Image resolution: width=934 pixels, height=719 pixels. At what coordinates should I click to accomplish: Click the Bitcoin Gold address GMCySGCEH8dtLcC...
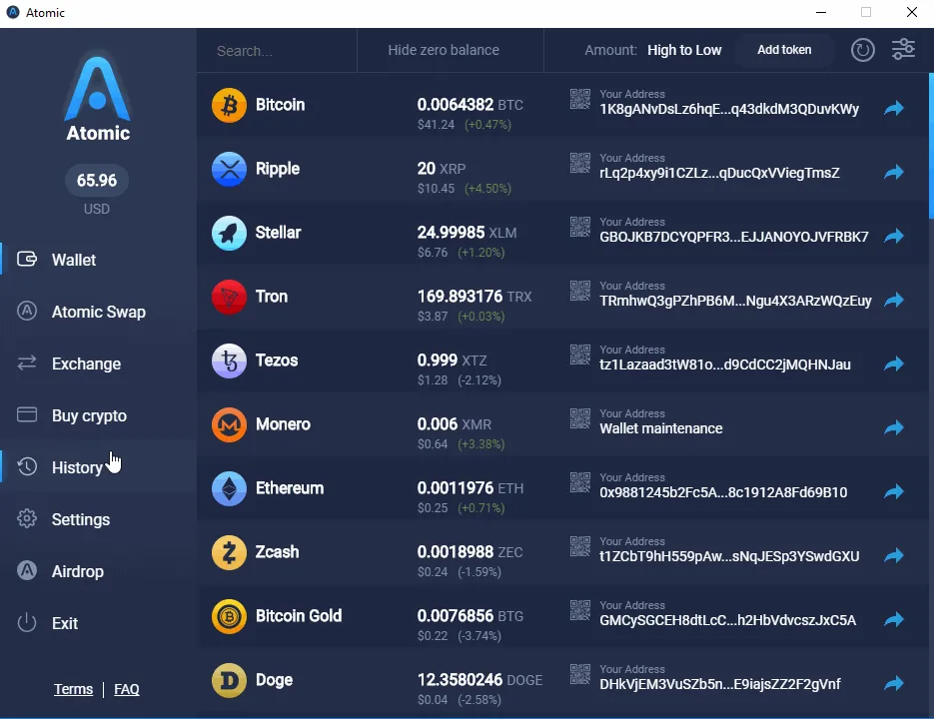pyautogui.click(x=727, y=620)
